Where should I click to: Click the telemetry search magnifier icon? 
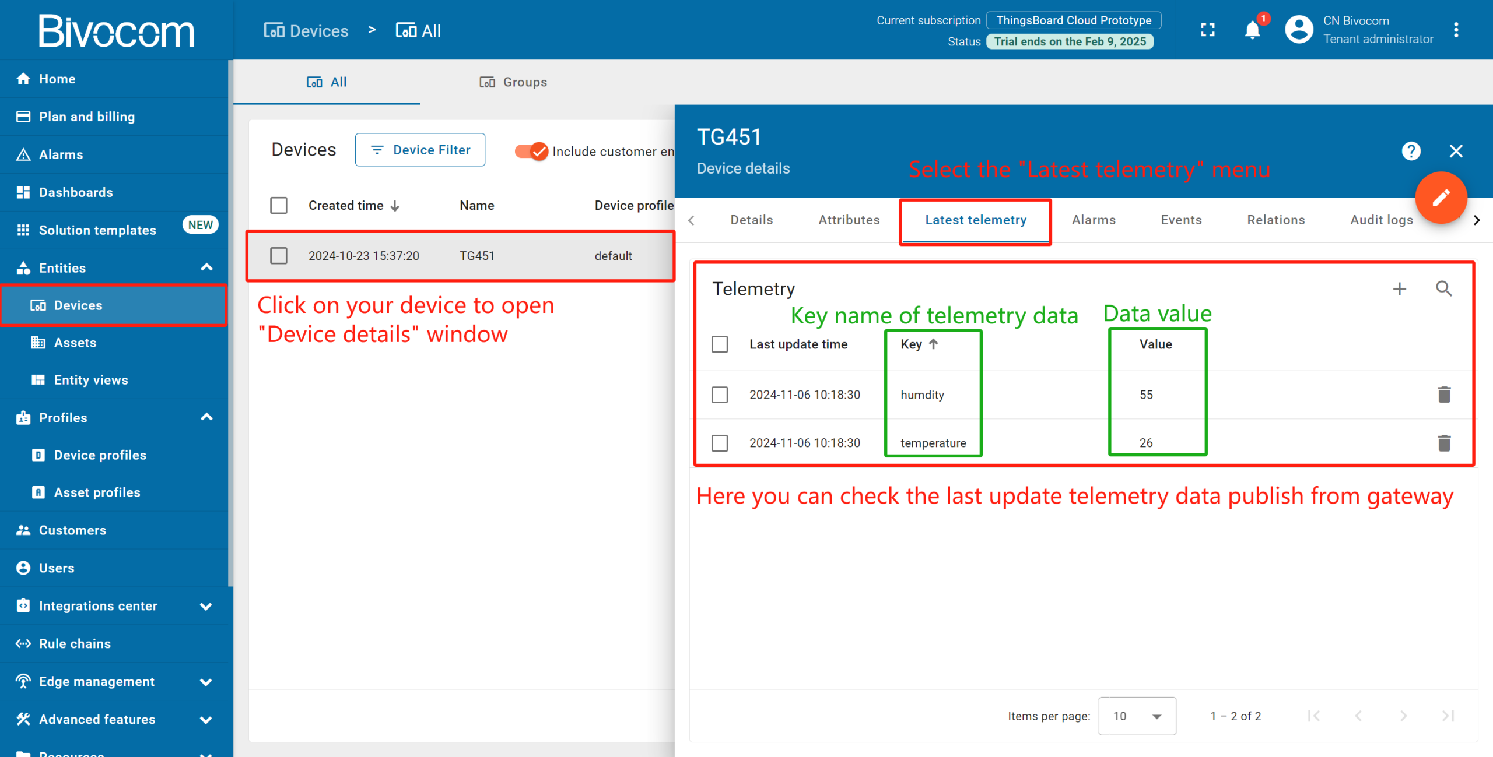click(1443, 288)
